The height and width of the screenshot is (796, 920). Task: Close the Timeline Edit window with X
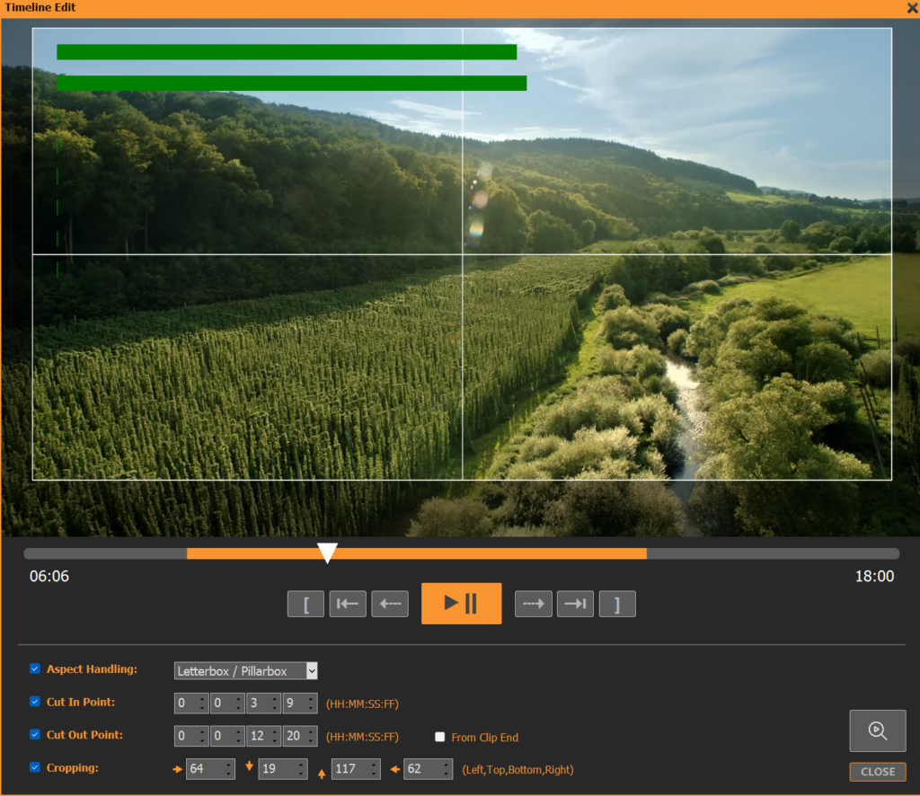click(913, 7)
